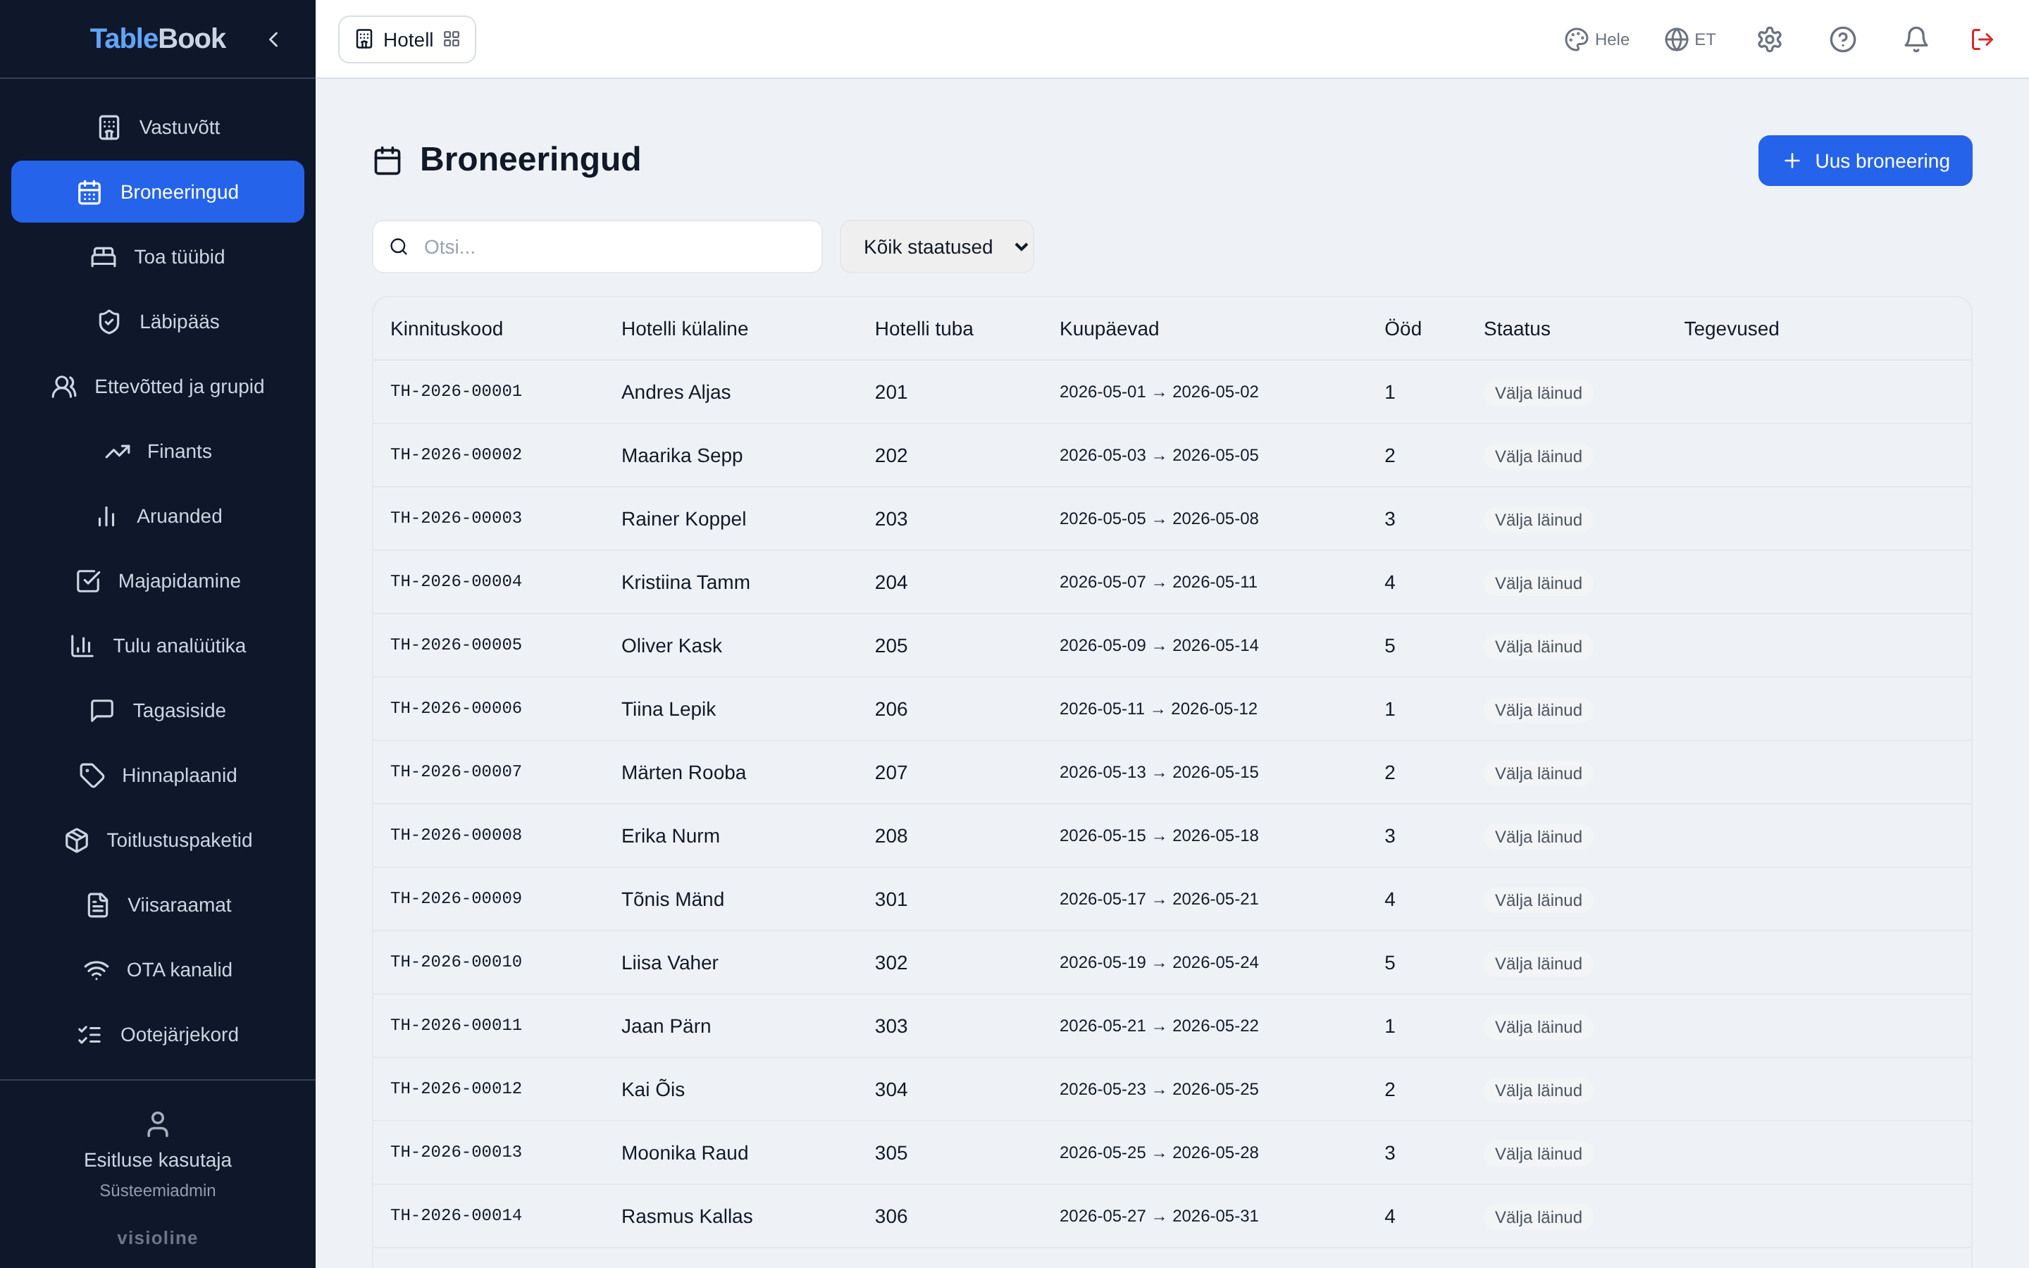
Task: Click the Majapidamine checkbox icon
Action: tap(88, 581)
